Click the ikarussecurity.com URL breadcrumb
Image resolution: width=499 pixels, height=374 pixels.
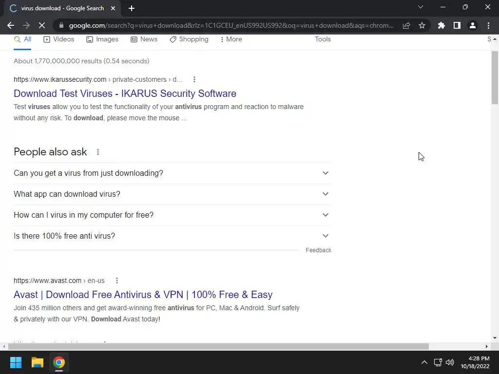[97, 79]
